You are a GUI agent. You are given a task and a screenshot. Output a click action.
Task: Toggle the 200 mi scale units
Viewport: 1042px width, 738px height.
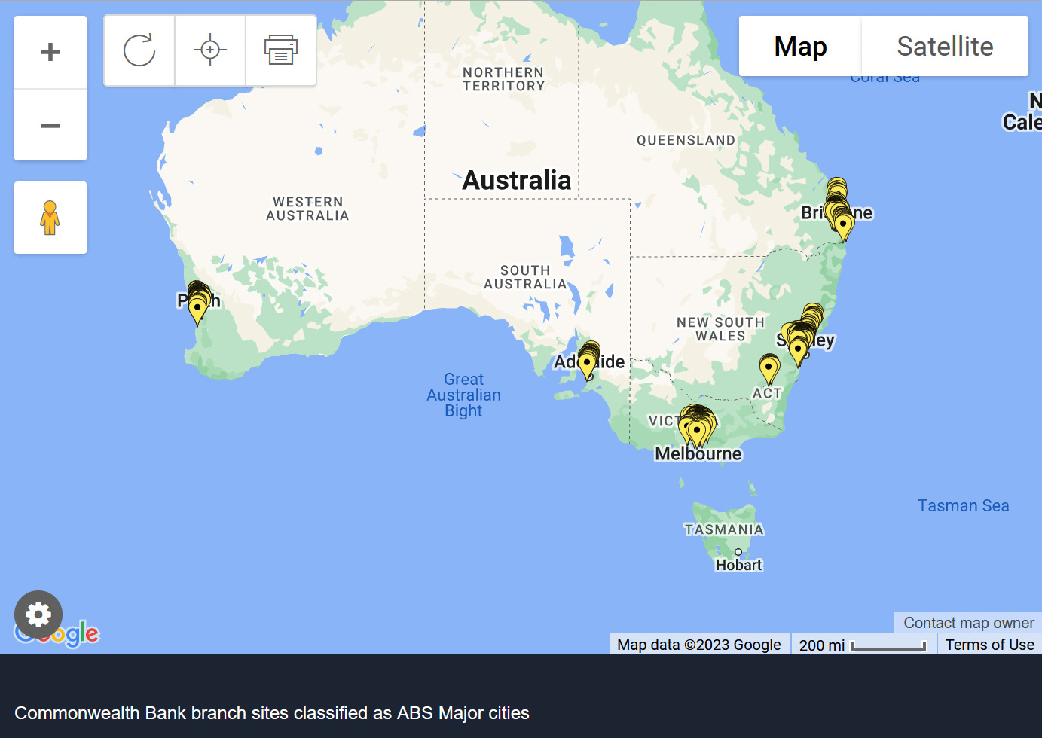[x=863, y=645]
